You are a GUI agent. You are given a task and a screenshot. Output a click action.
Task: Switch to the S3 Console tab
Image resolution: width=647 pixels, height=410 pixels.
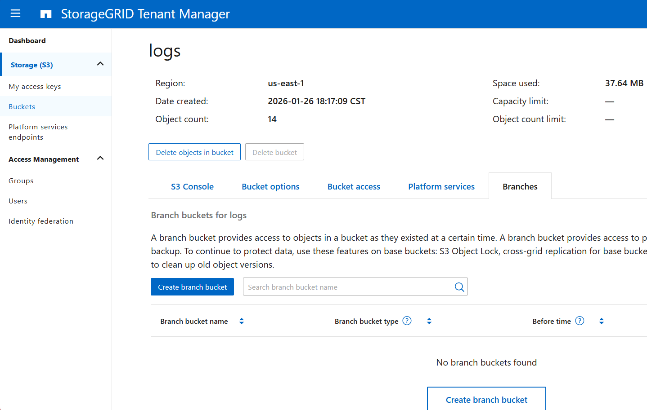192,186
